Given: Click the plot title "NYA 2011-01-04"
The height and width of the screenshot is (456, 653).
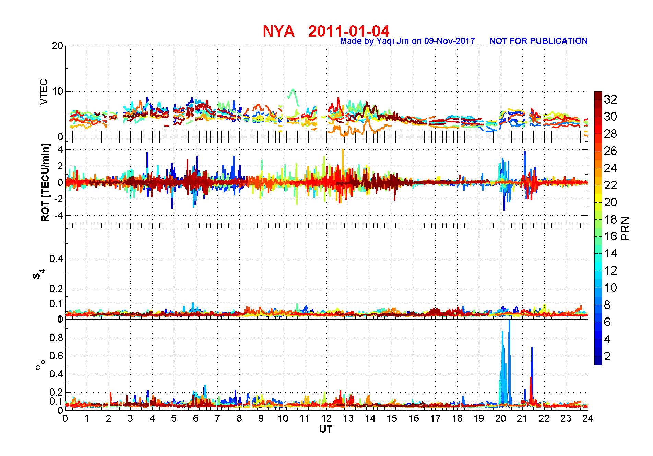Looking at the screenshot, I should tap(326, 32).
